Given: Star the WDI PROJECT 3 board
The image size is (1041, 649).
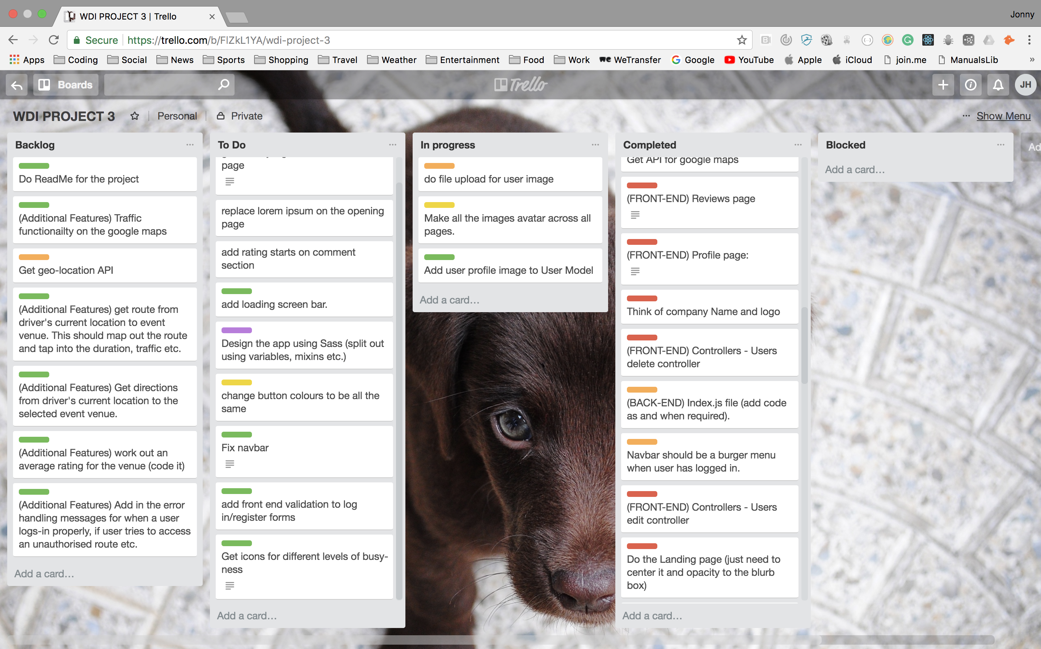Looking at the screenshot, I should [135, 116].
